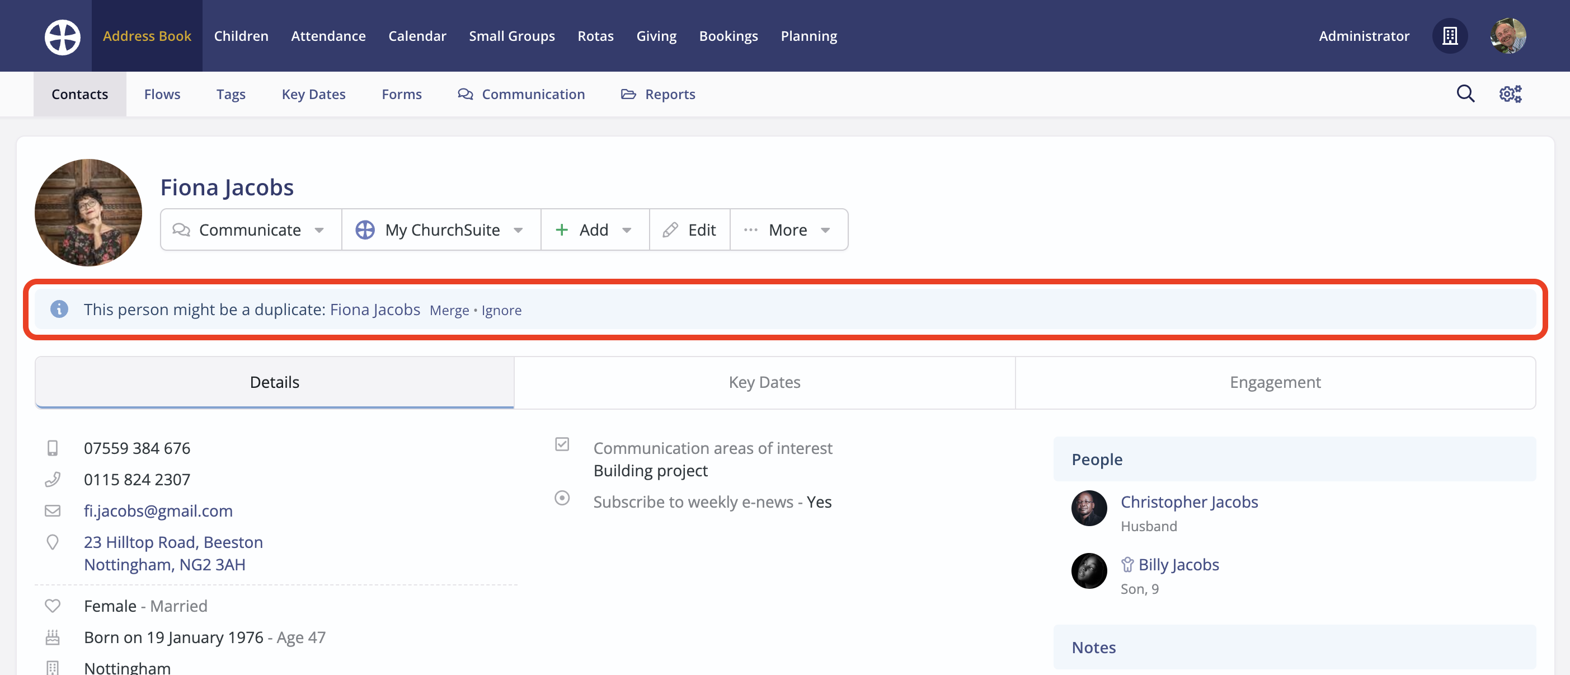Screen dimensions: 1570x675
Task: Open the My ChurchSuite dropdown
Action: [x=441, y=230]
